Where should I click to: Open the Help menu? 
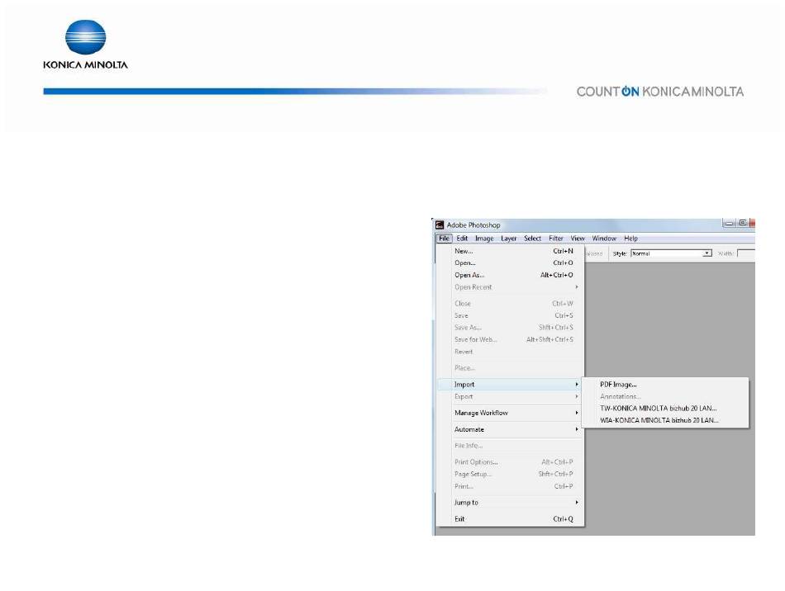630,239
